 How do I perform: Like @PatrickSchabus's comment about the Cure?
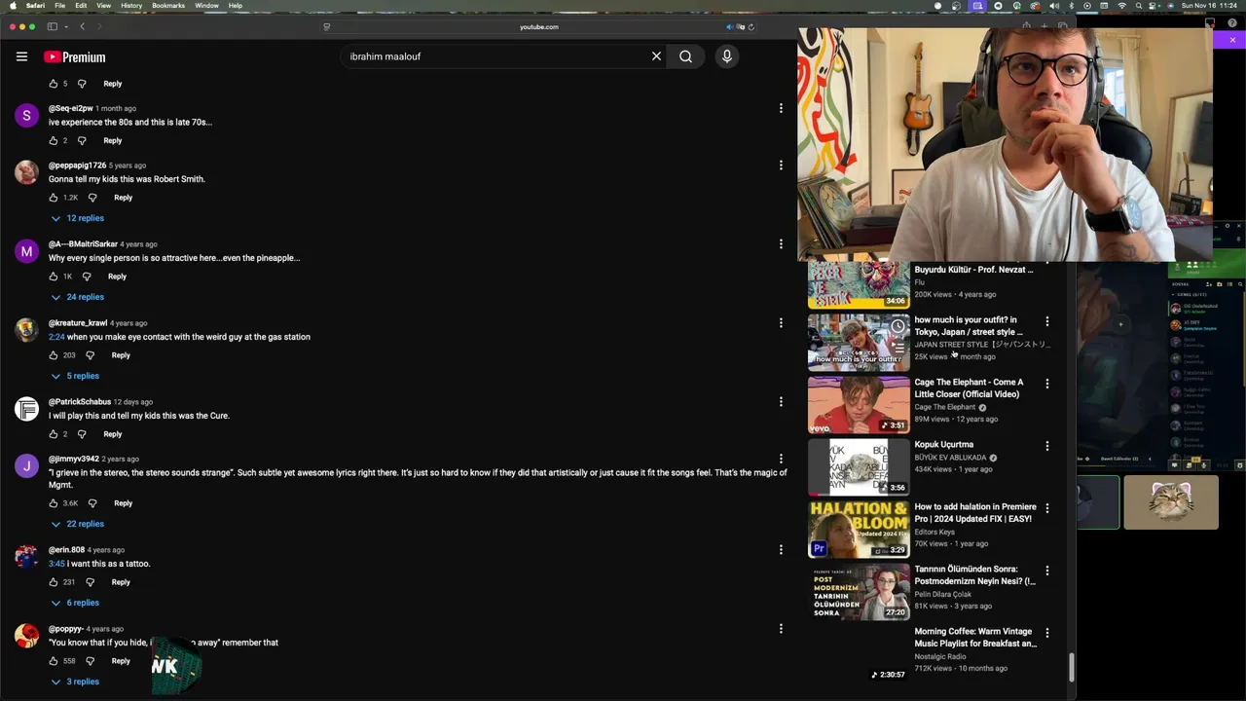(54, 434)
